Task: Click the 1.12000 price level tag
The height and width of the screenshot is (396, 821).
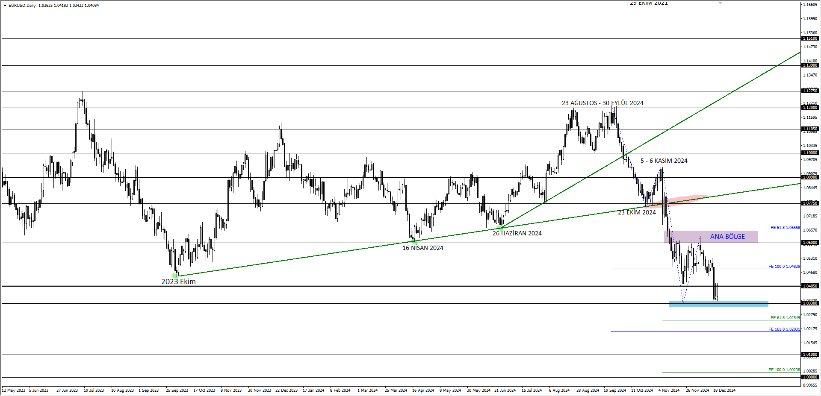Action: [x=810, y=108]
